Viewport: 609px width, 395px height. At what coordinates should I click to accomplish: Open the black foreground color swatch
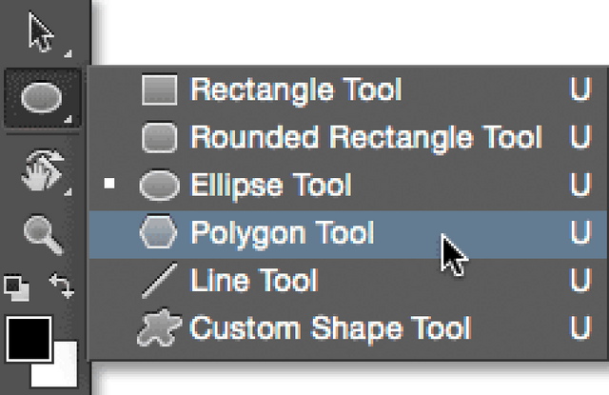29,339
